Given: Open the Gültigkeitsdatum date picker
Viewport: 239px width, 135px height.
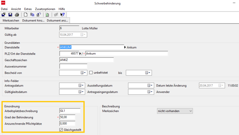Looking at the screenshot, I should click(81, 92).
